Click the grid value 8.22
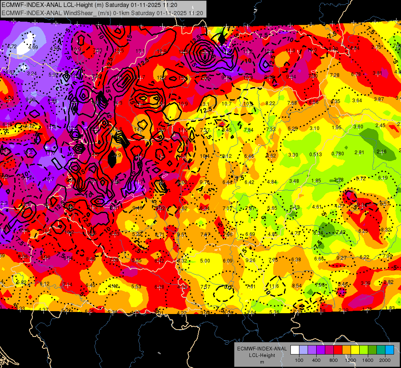This screenshot has height=368, width=401. 270,103
